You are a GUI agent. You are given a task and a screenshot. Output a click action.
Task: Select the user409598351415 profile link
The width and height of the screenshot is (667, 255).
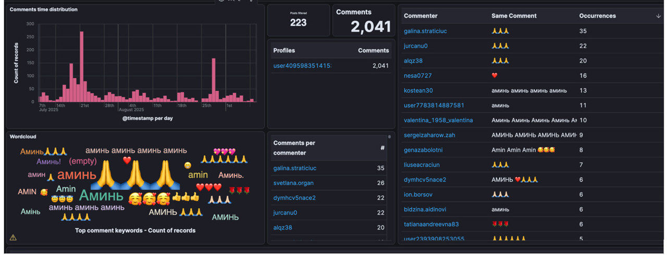(302, 66)
